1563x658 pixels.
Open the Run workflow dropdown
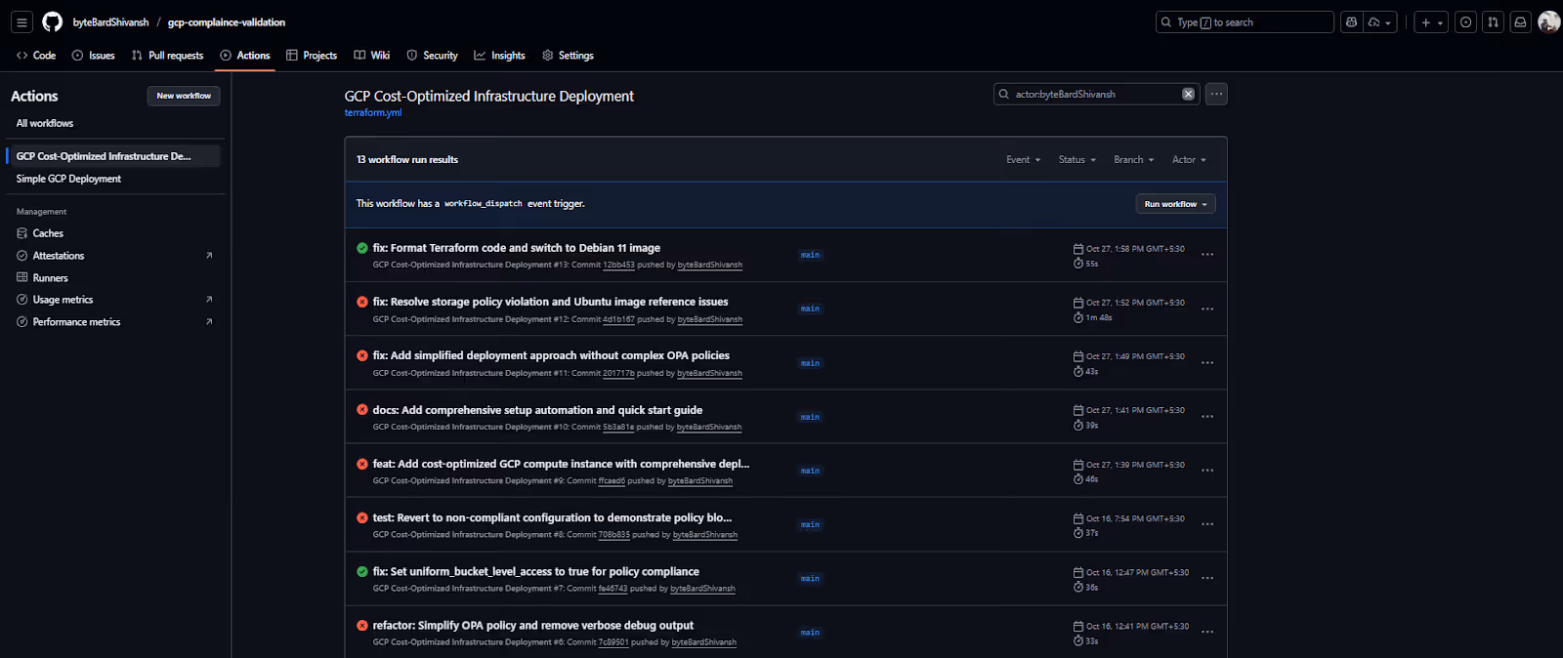click(x=1175, y=204)
